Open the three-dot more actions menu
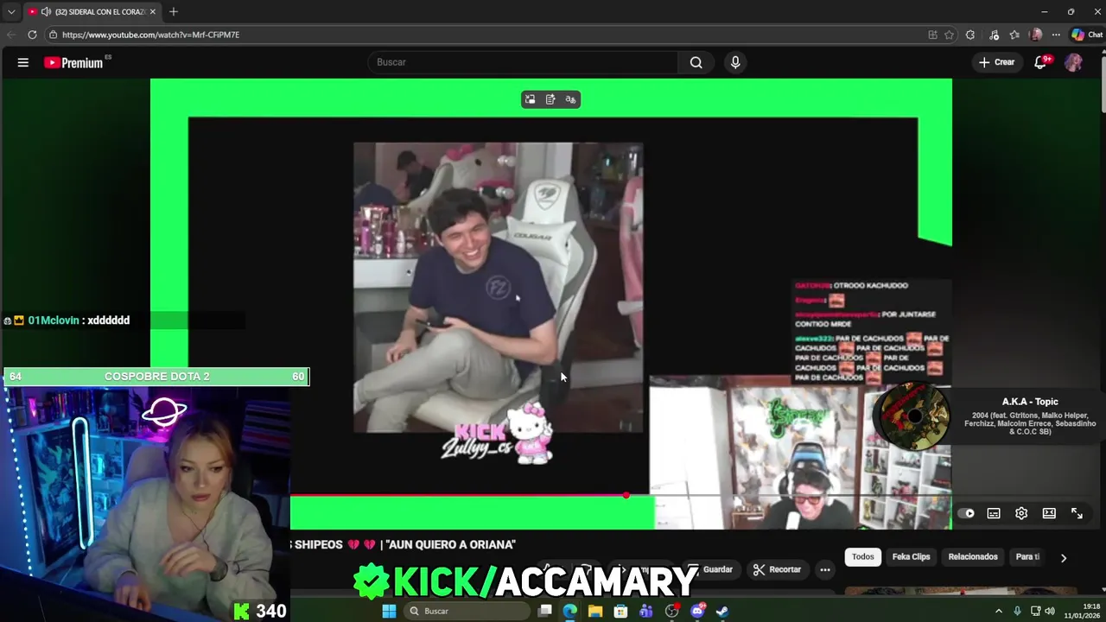The width and height of the screenshot is (1106, 622). click(x=825, y=569)
